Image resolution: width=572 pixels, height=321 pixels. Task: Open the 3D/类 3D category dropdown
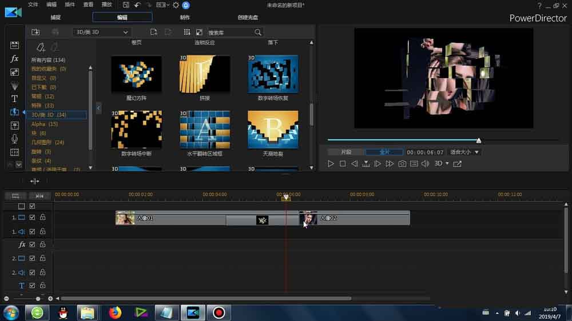(x=102, y=33)
